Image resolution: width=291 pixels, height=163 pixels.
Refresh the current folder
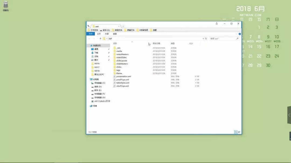[x=206, y=39]
